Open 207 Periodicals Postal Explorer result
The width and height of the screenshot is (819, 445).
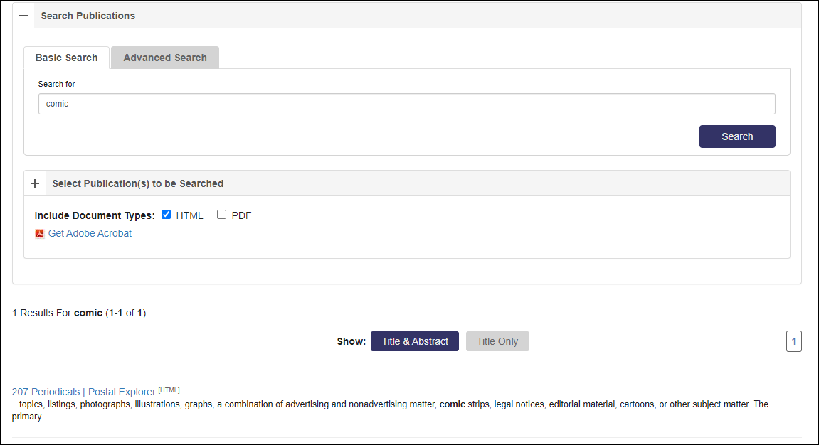83,392
